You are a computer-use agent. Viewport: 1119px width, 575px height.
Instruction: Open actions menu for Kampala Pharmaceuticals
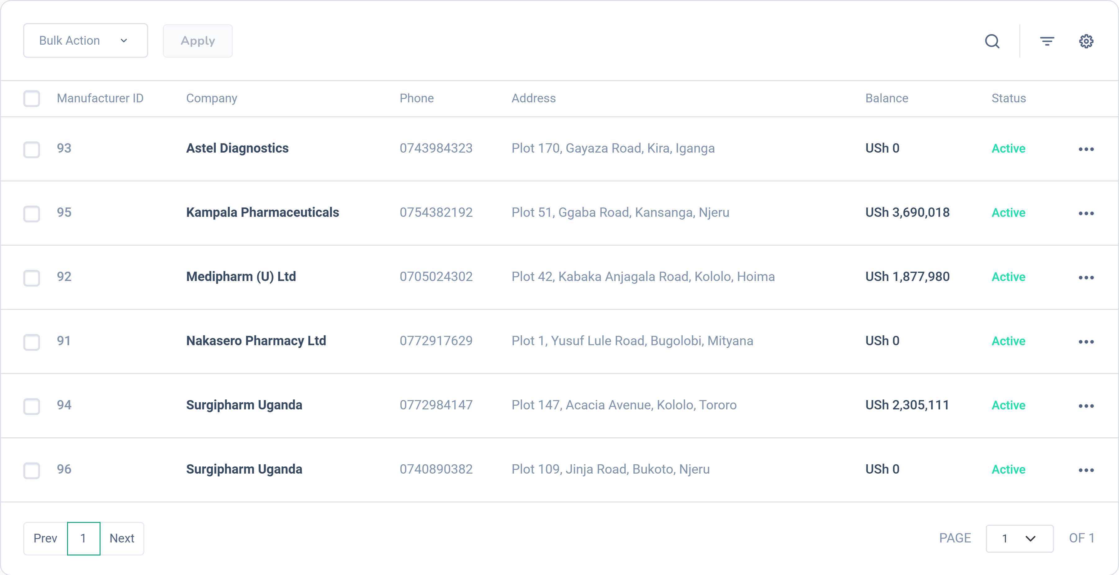click(1086, 213)
